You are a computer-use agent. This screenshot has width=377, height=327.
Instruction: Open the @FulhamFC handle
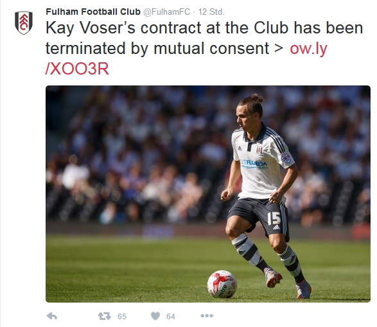(166, 12)
